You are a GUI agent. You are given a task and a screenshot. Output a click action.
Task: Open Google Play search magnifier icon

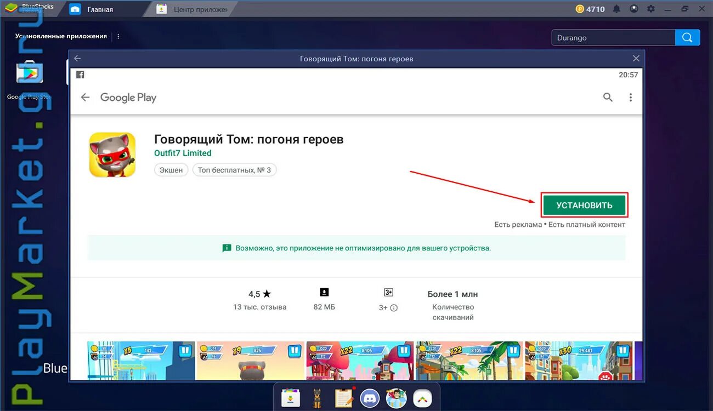click(608, 97)
